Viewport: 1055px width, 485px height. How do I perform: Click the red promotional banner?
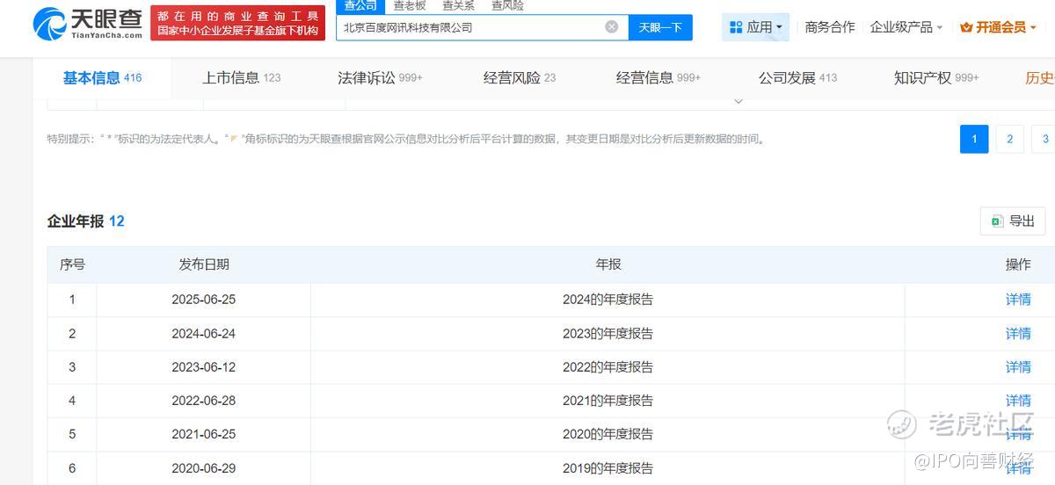click(238, 24)
